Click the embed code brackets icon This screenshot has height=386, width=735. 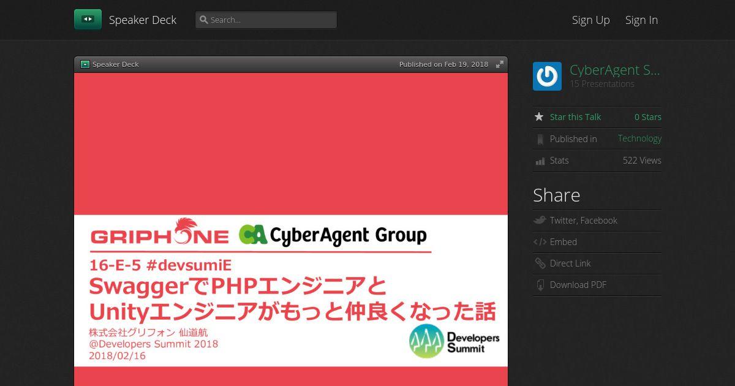540,242
